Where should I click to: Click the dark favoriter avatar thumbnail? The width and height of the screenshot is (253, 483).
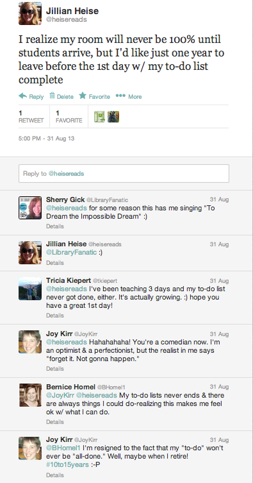(113, 117)
